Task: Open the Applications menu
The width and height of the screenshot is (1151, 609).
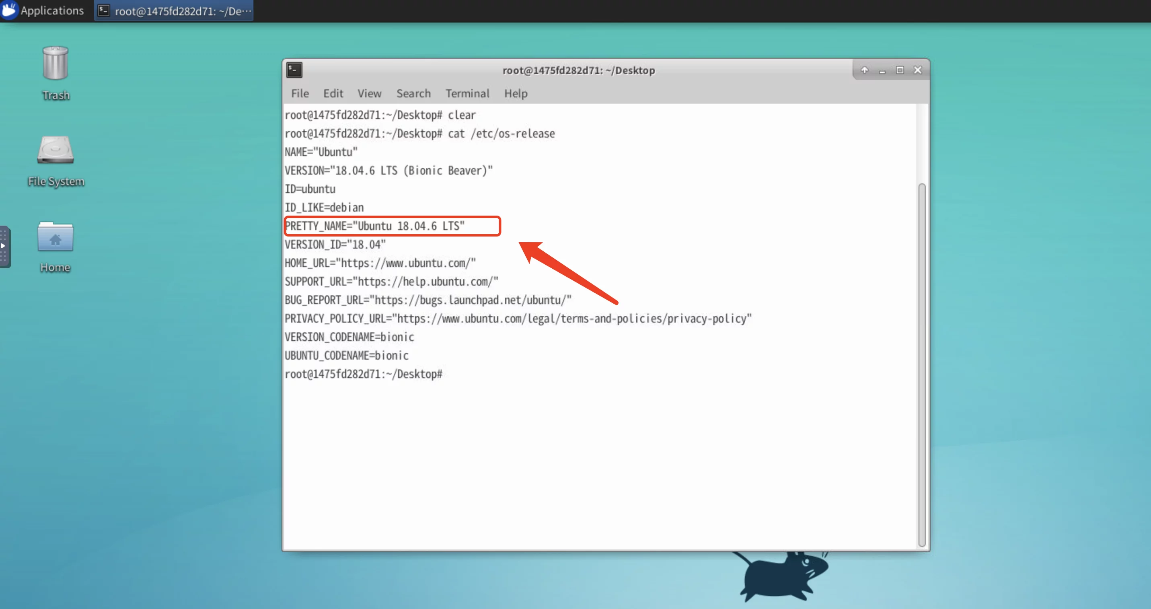Action: 52,11
